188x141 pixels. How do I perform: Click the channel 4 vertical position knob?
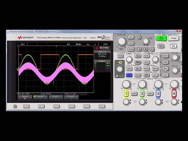coord(174,102)
